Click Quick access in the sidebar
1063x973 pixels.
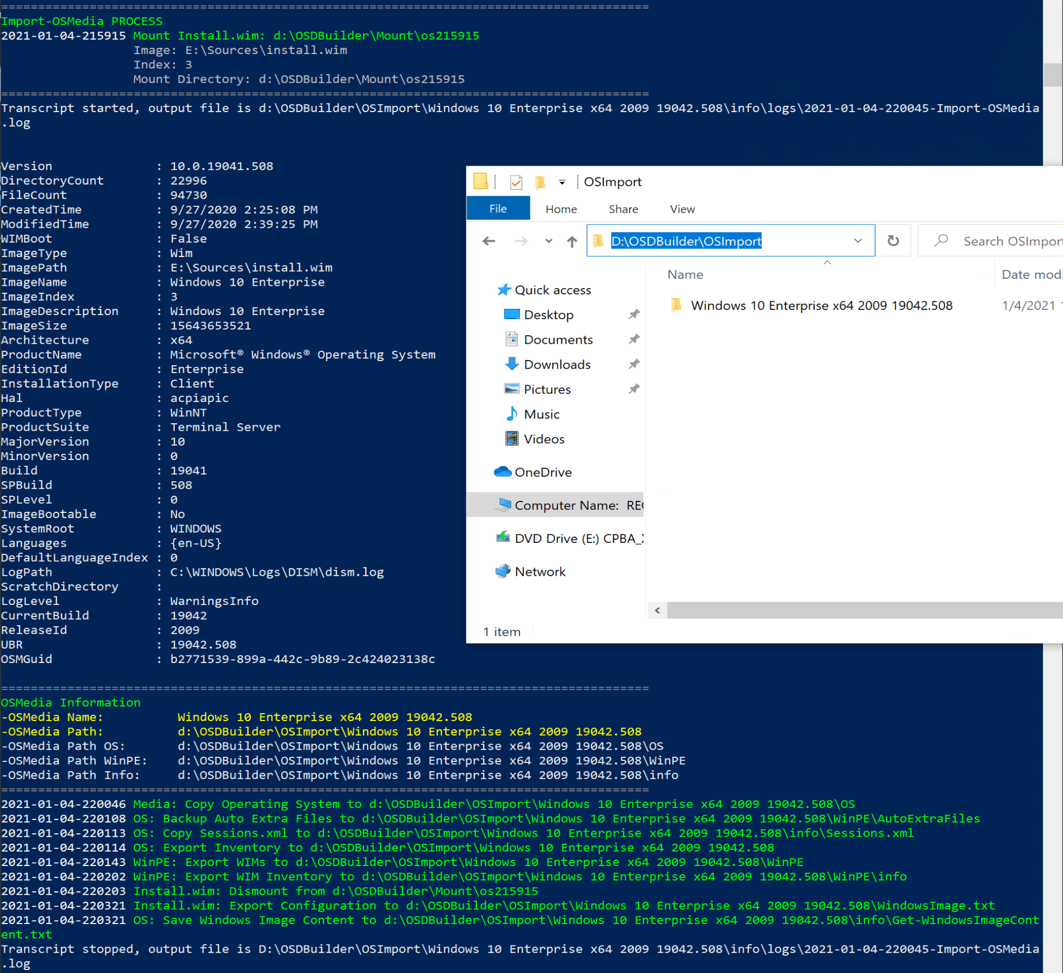click(x=553, y=290)
